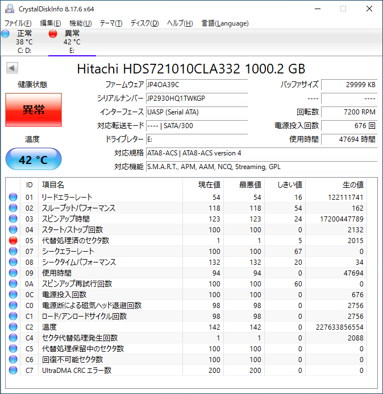383x394 pixels.
Task: Open the ディスク(D) menu
Action: (x=145, y=23)
